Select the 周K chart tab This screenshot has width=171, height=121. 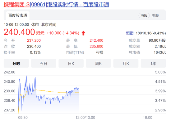pos(99,63)
